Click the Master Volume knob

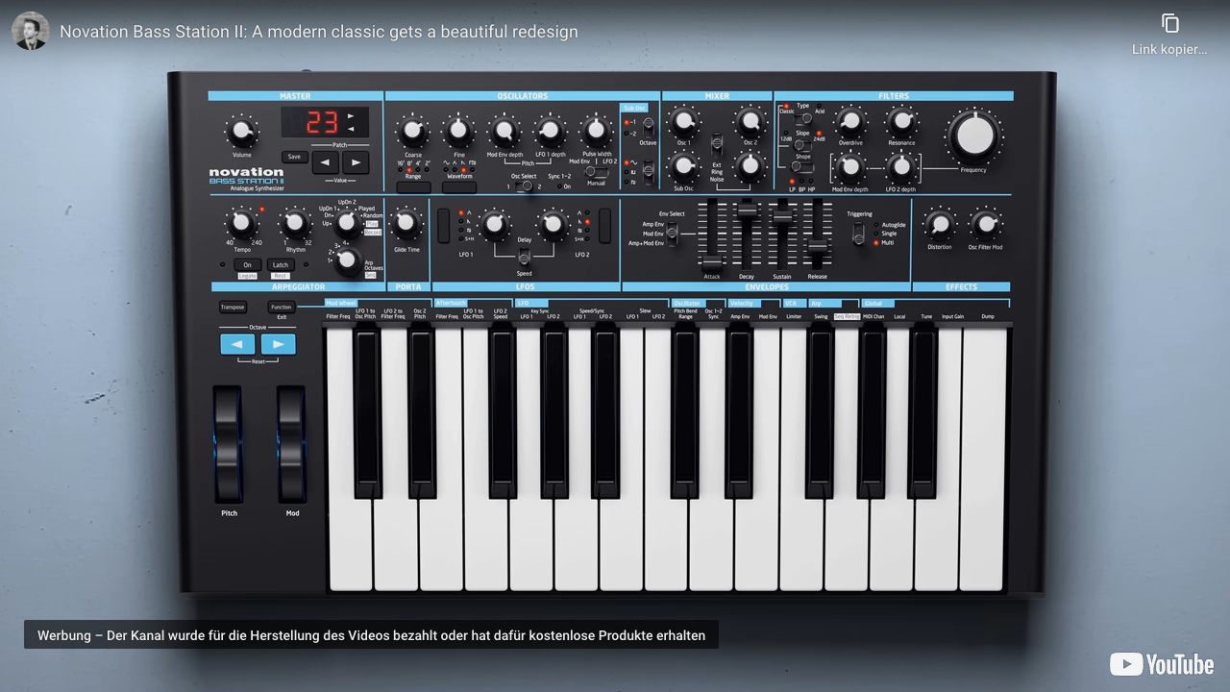242,132
